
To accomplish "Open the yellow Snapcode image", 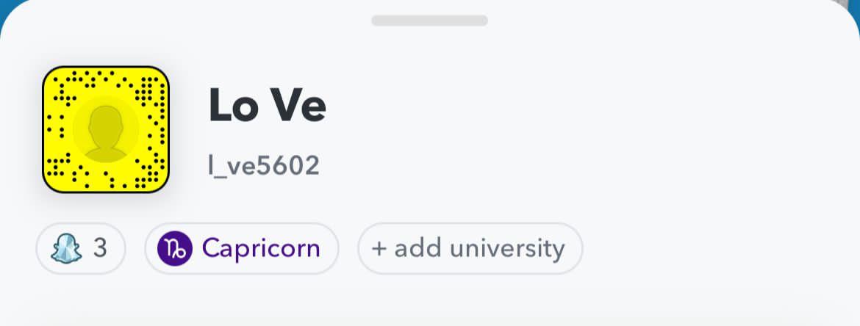I will coord(106,130).
